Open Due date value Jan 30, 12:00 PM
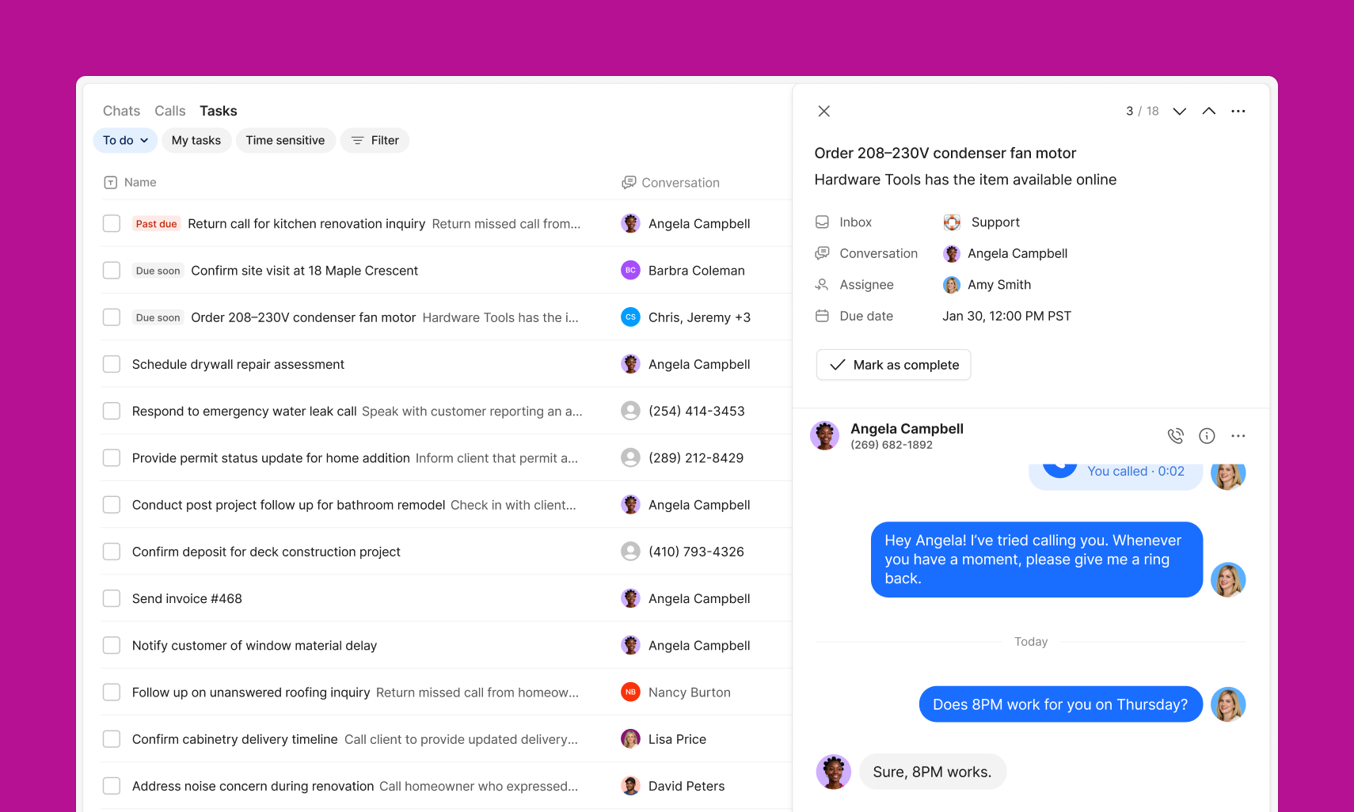Viewport: 1354px width, 812px height. coord(1006,316)
